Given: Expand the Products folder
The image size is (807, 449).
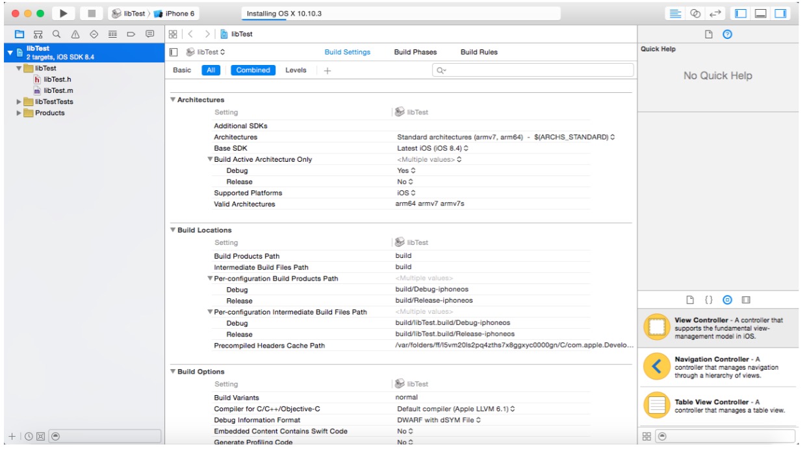Looking at the screenshot, I should [x=19, y=113].
